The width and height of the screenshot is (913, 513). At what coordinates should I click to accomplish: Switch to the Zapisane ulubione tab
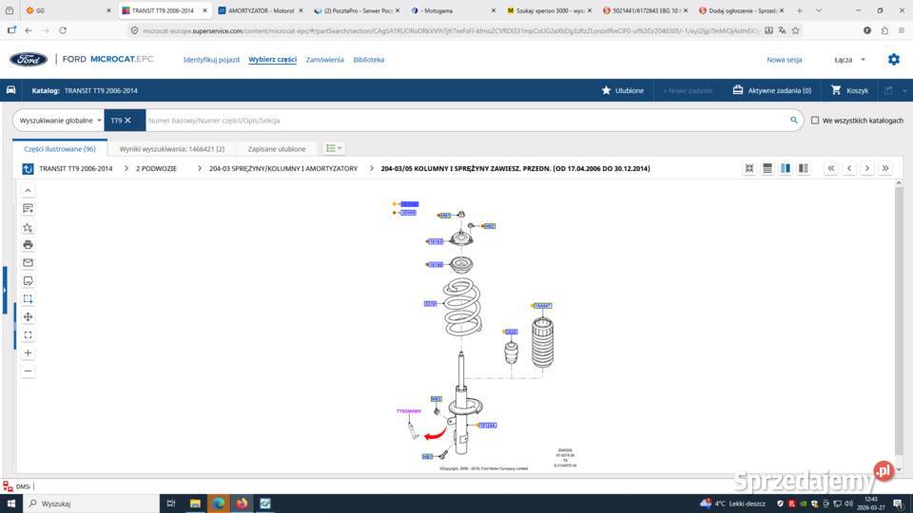click(x=277, y=149)
